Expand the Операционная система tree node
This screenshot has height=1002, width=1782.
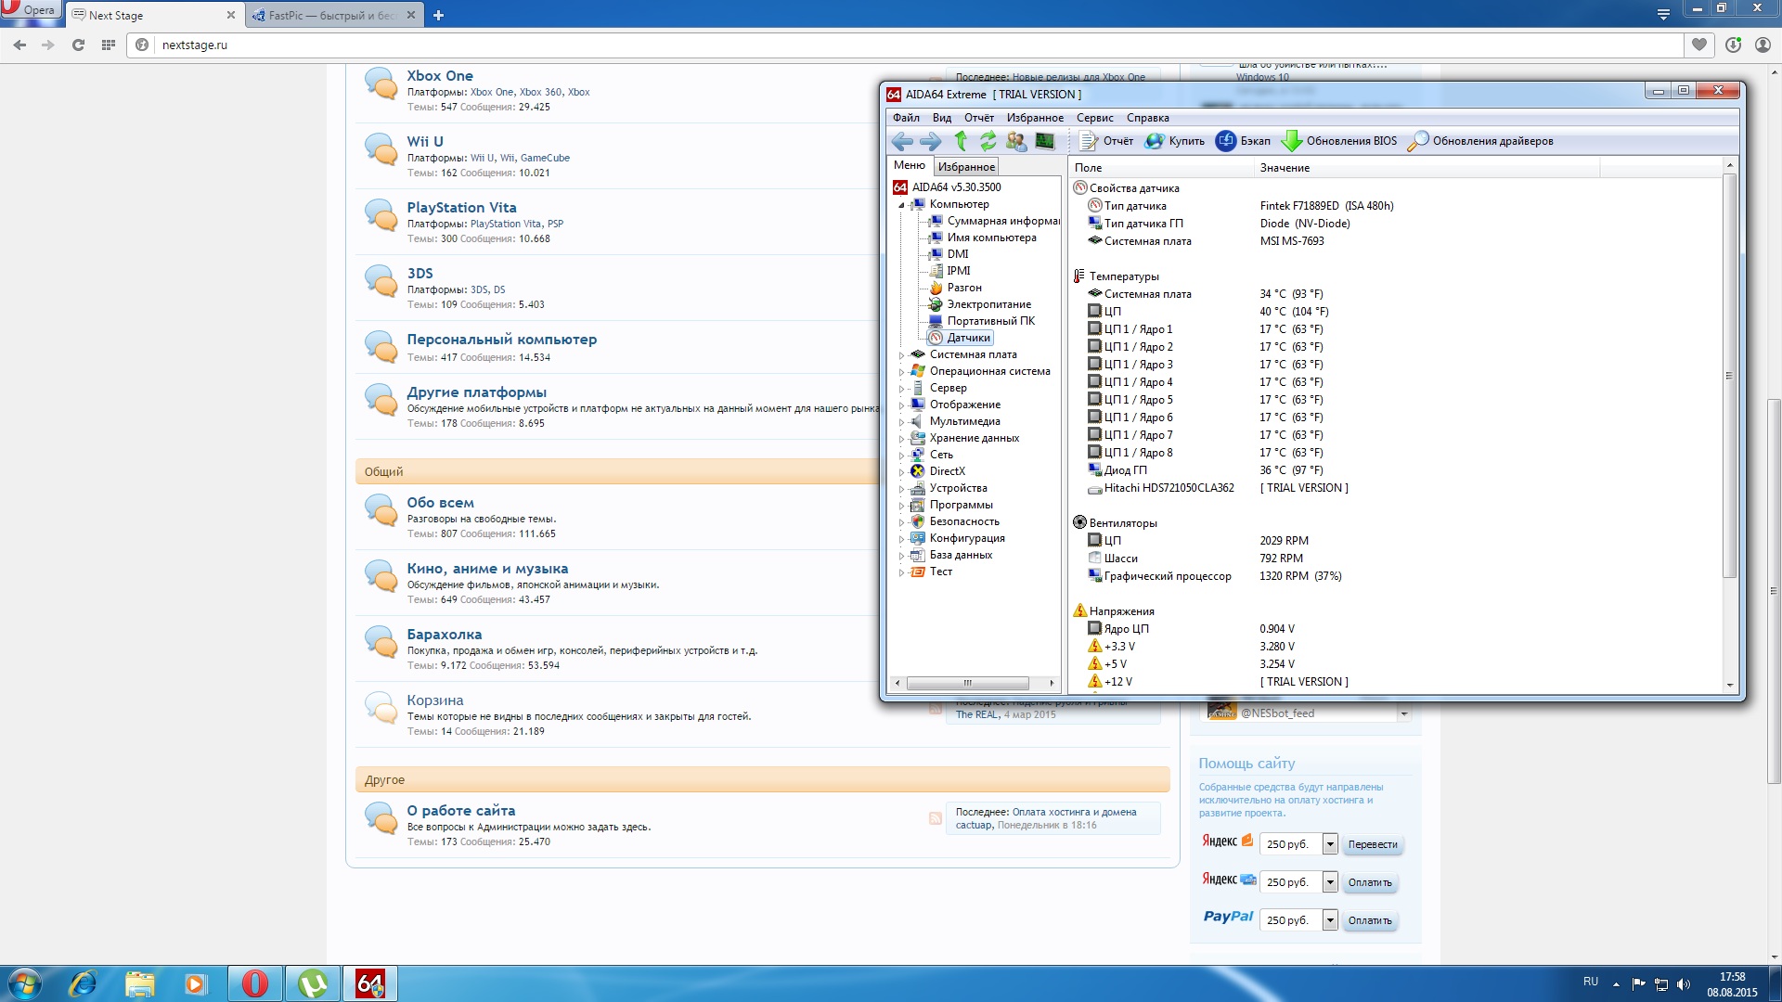(901, 372)
